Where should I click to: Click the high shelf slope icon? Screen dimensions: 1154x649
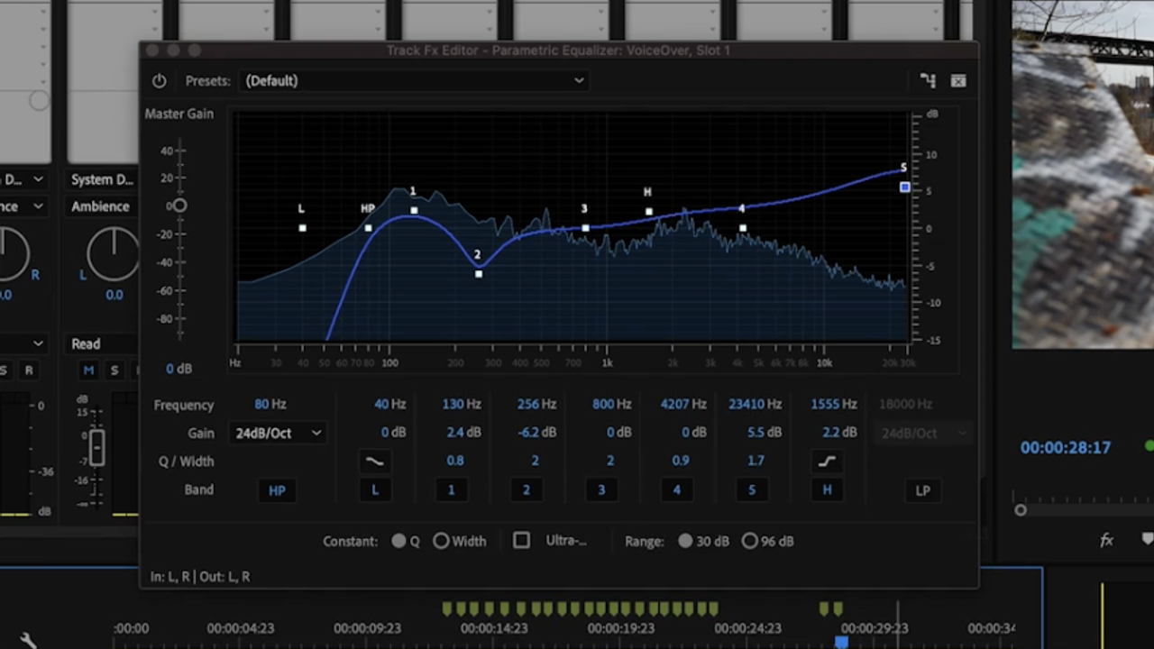[827, 462]
